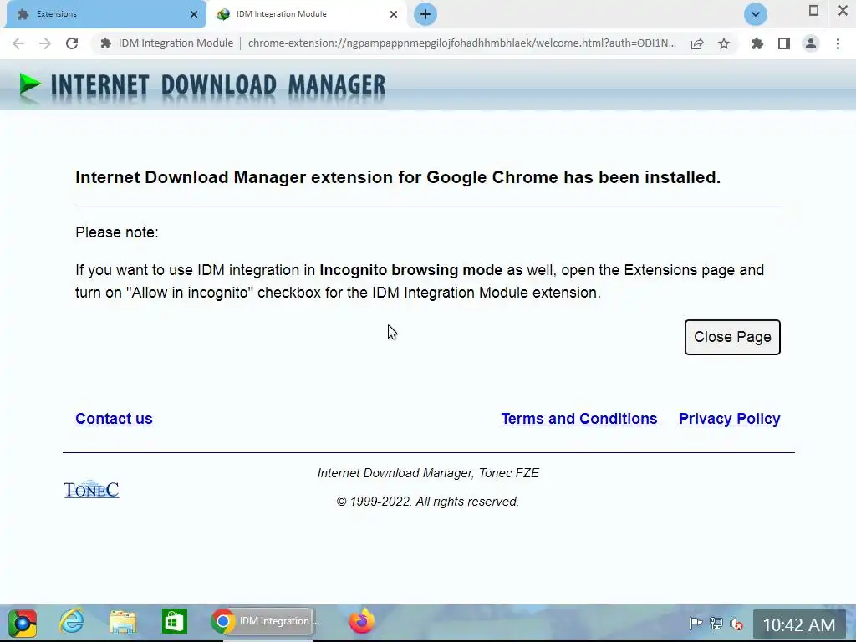Open the Store app from taskbar
Screen dimensions: 856x642
click(x=174, y=622)
